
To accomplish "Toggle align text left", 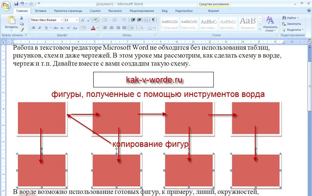I will click(x=105, y=28).
